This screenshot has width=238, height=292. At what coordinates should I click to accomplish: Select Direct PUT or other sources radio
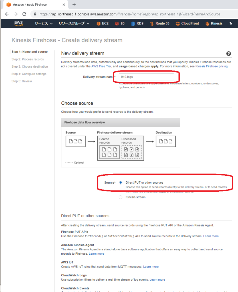coord(121,182)
